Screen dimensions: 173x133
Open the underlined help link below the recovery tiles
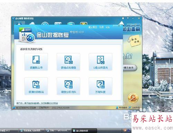37,103
